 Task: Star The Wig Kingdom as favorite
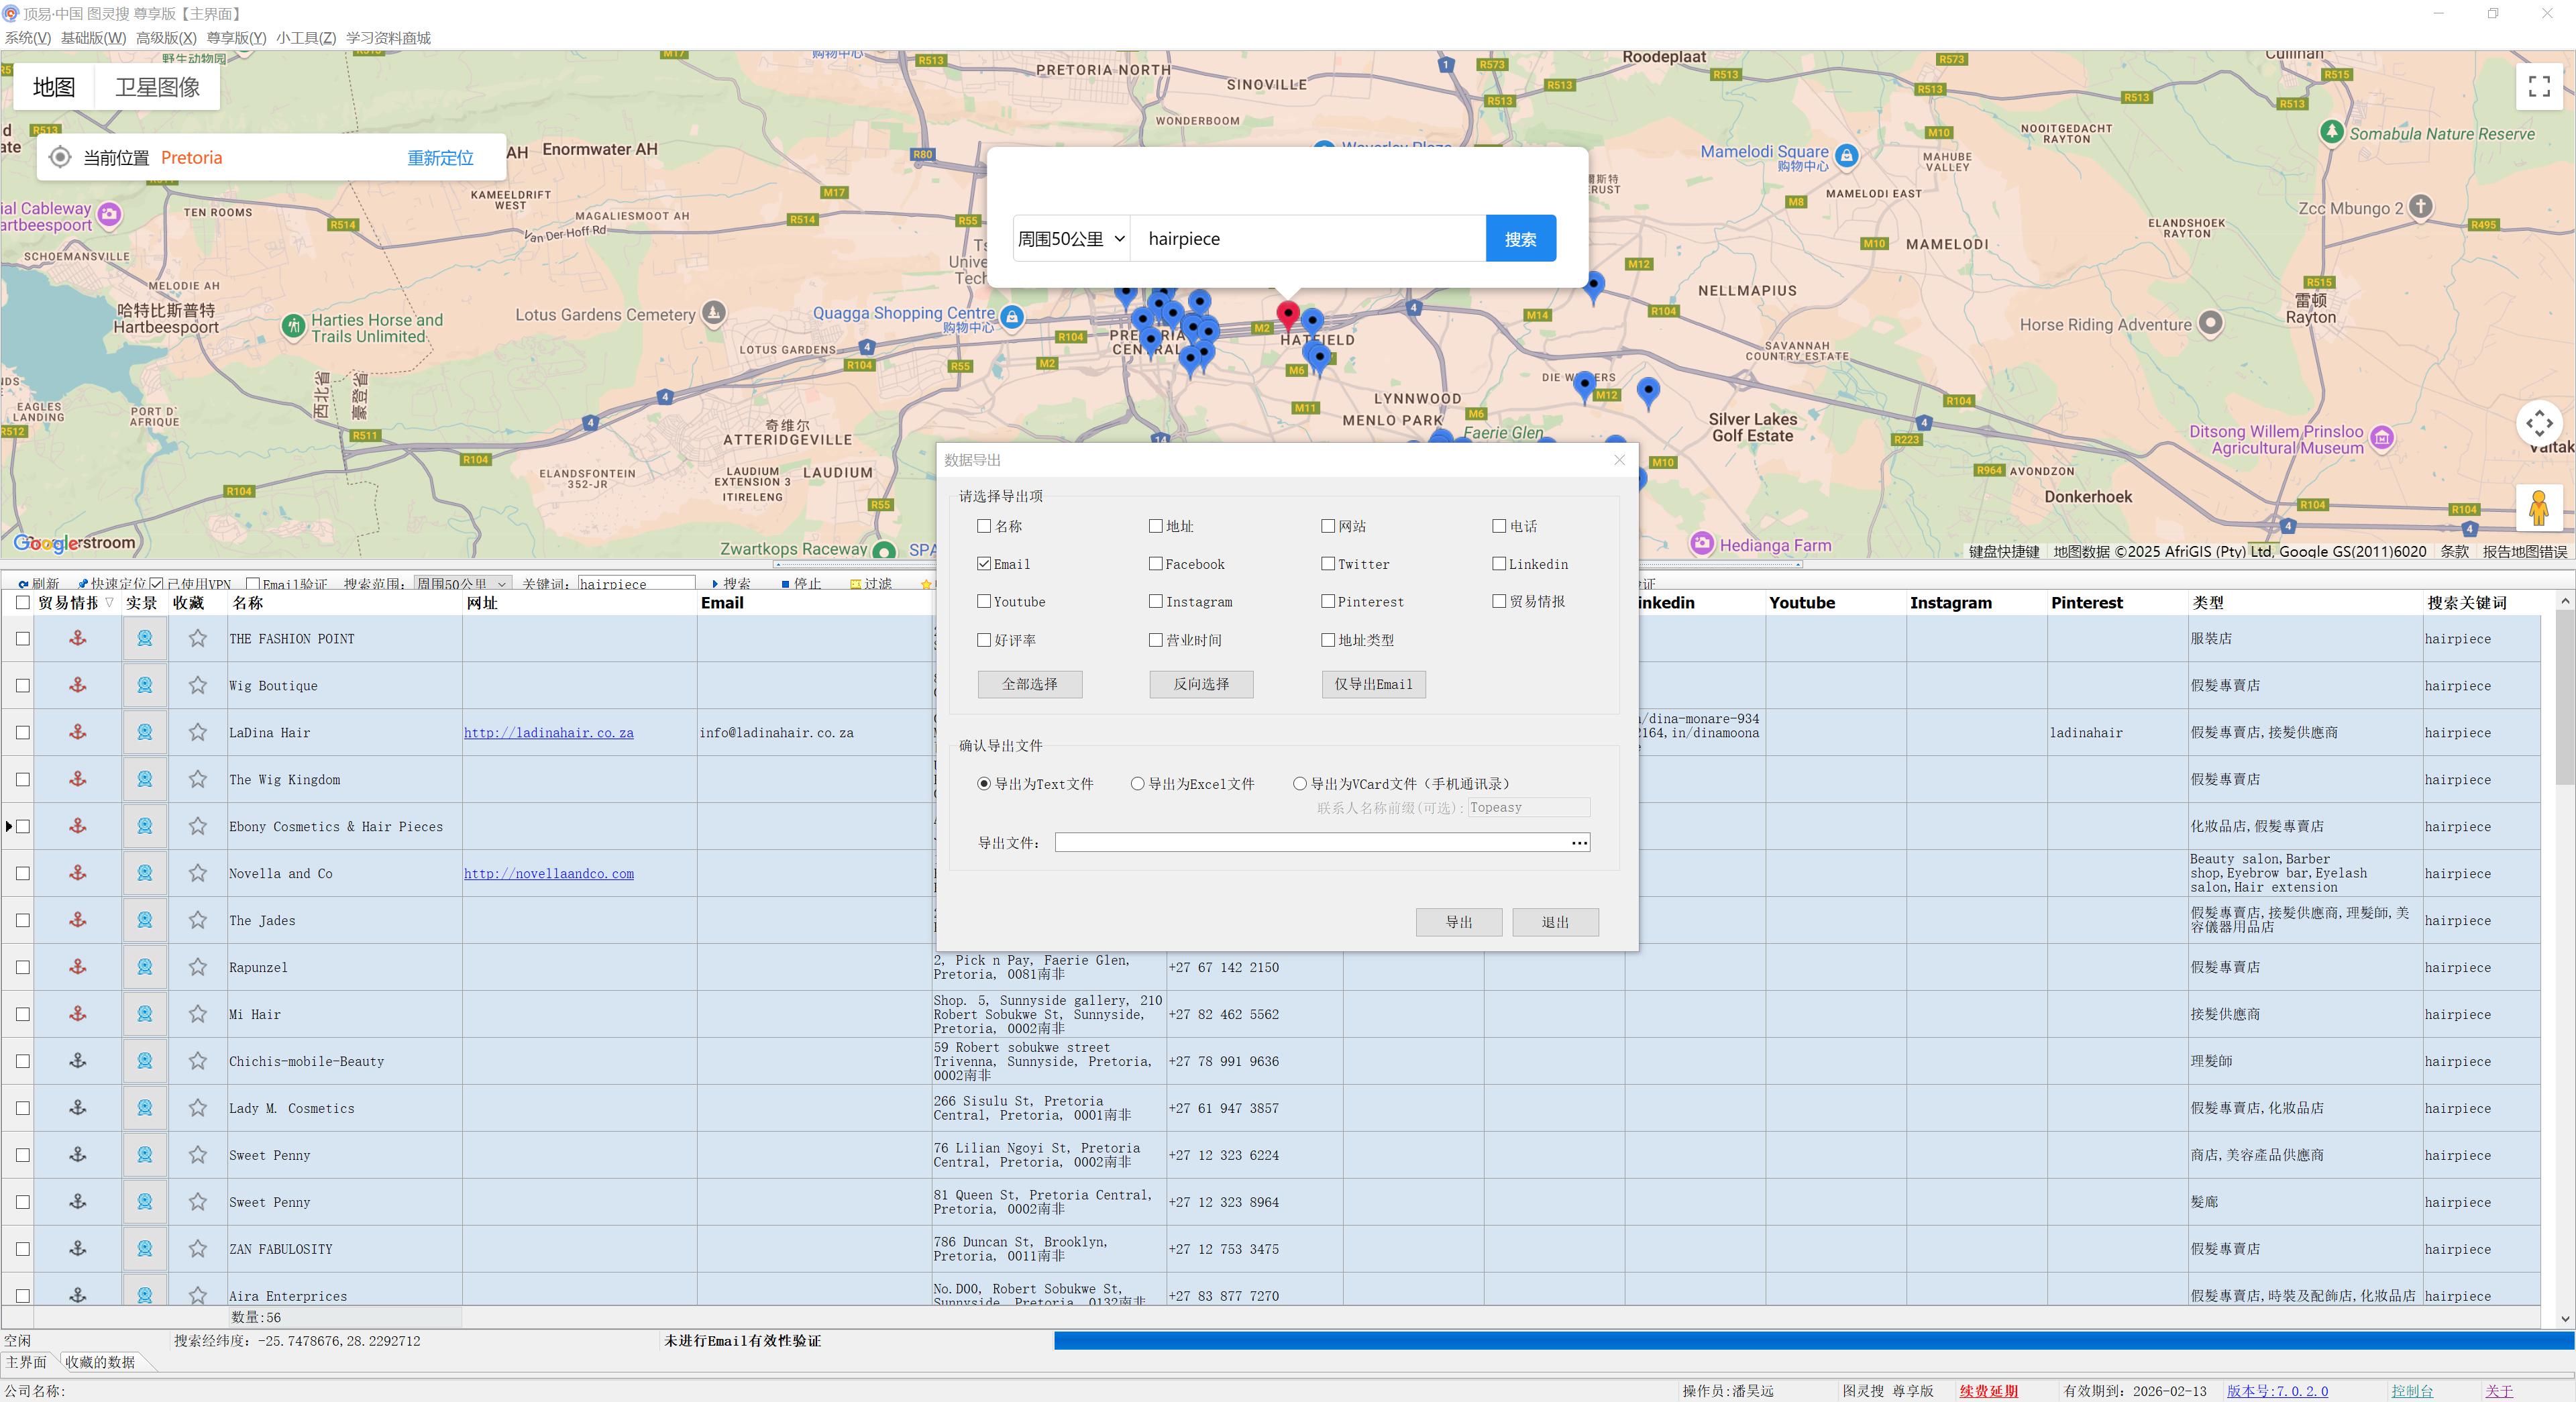click(198, 779)
